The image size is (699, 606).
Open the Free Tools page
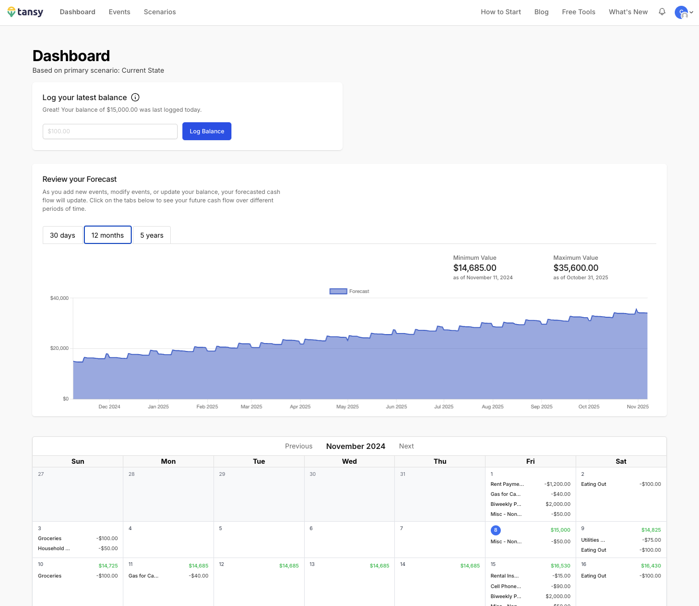pos(578,12)
